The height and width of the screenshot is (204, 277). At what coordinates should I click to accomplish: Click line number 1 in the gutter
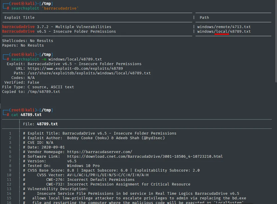pos(10,133)
